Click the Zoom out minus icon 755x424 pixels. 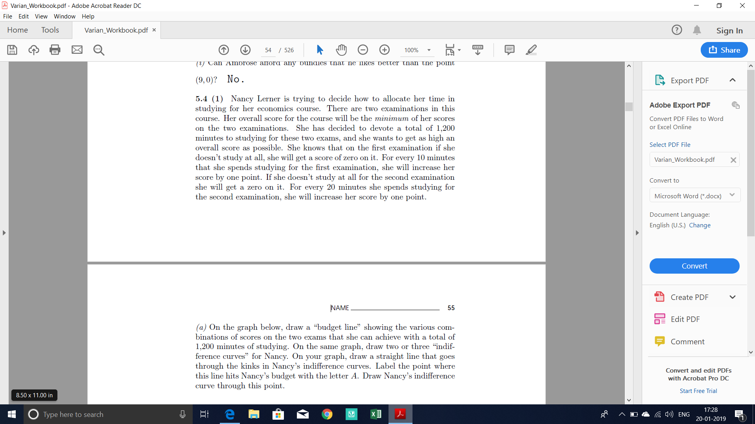(x=363, y=50)
